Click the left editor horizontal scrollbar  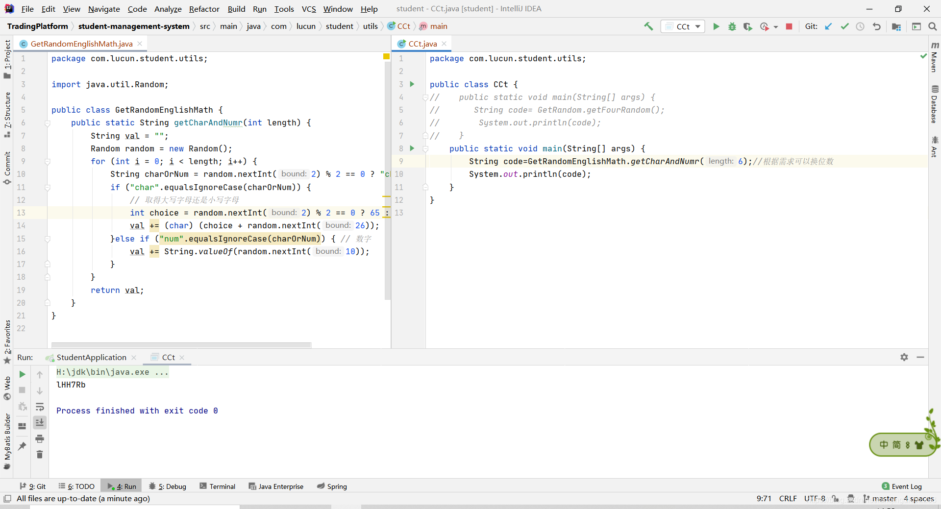[x=181, y=345]
